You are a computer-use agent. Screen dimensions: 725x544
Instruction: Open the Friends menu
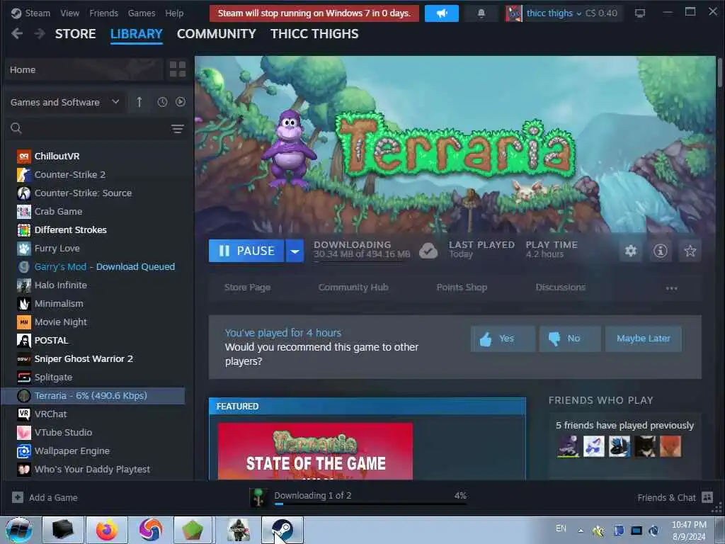(x=103, y=13)
